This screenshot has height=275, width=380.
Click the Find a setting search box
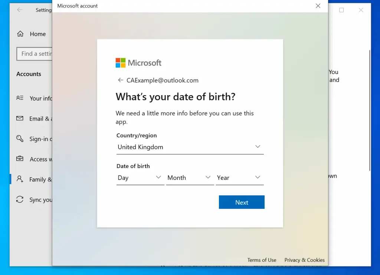(35, 54)
